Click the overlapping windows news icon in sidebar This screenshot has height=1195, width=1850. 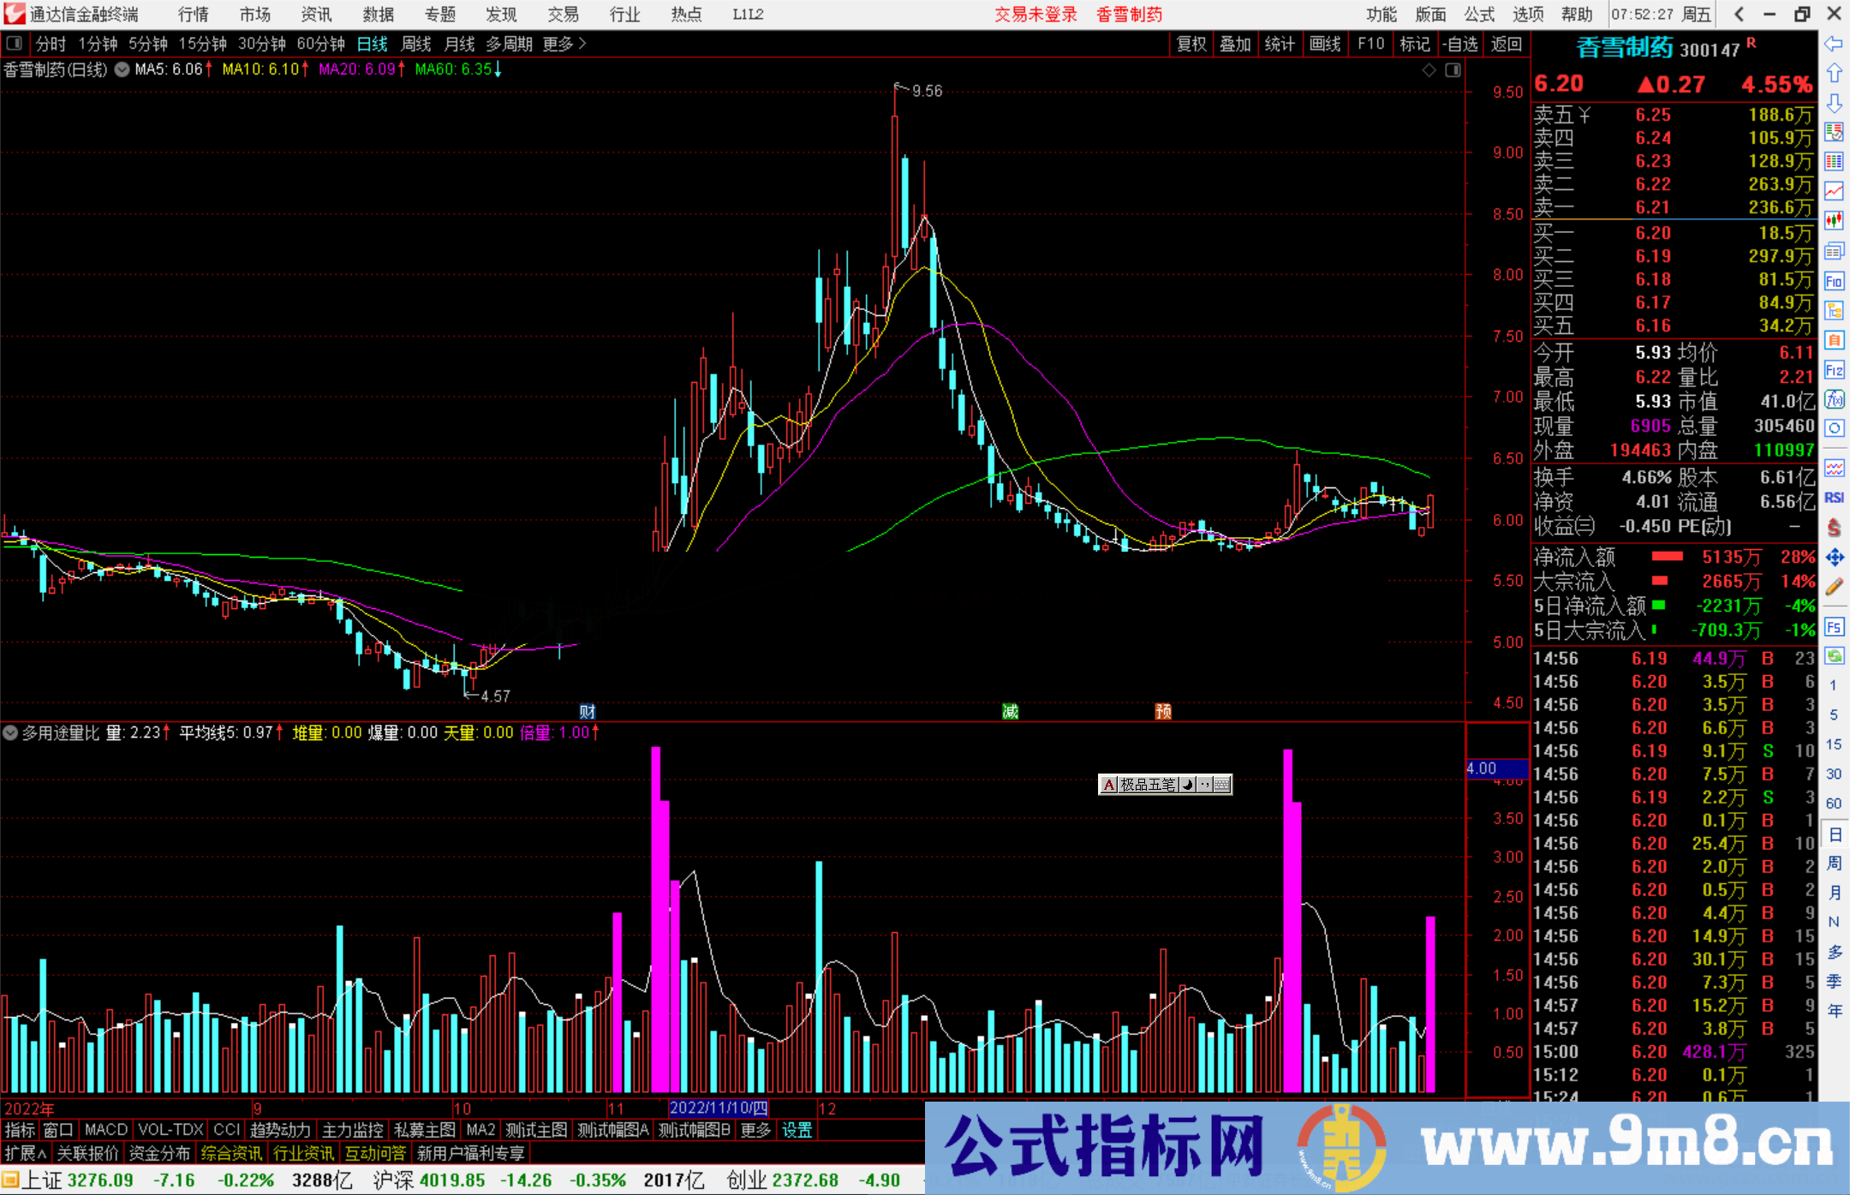[1834, 251]
